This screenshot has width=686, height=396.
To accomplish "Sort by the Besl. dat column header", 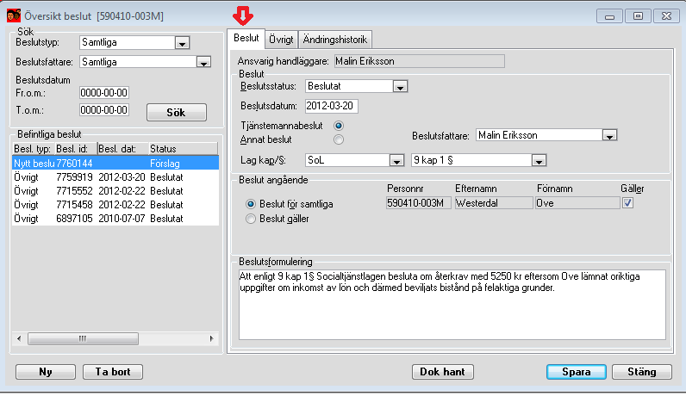I will pos(122,149).
